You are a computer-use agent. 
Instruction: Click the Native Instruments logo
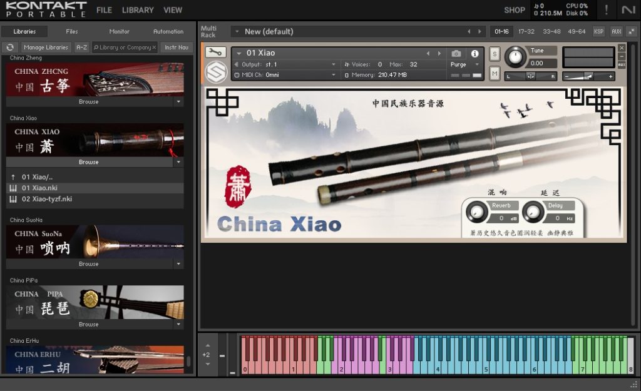click(628, 9)
